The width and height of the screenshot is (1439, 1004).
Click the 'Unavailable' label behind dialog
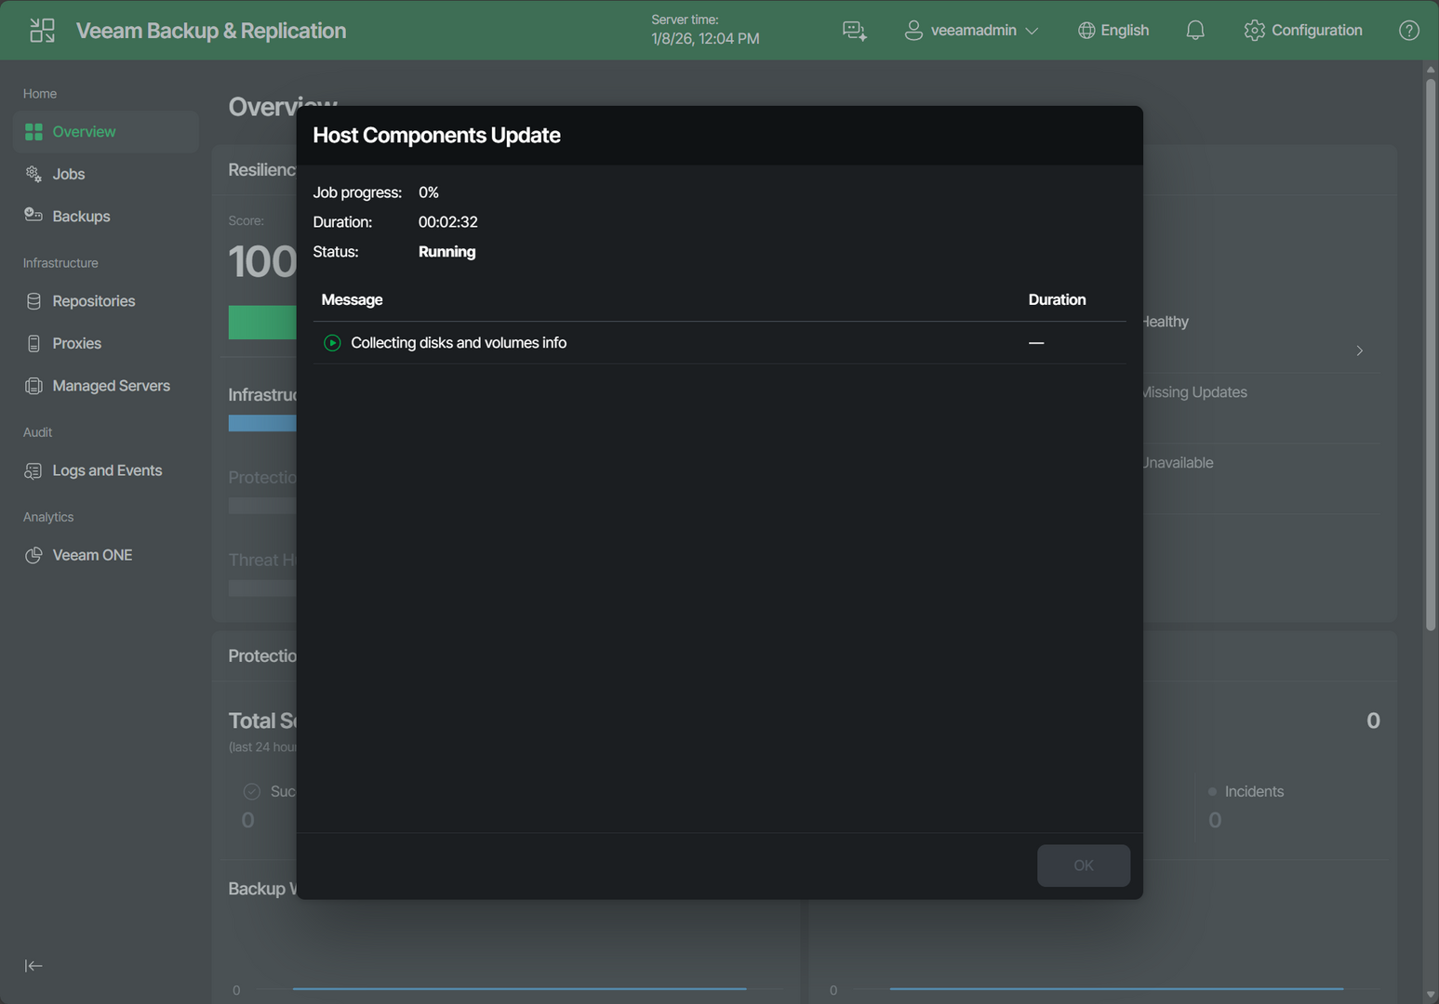pos(1178,463)
